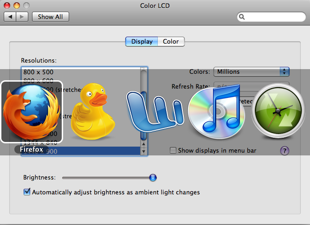Open the Colors Millions dropdown

click(252, 71)
